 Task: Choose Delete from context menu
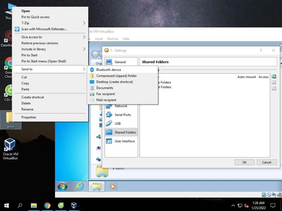point(50,103)
